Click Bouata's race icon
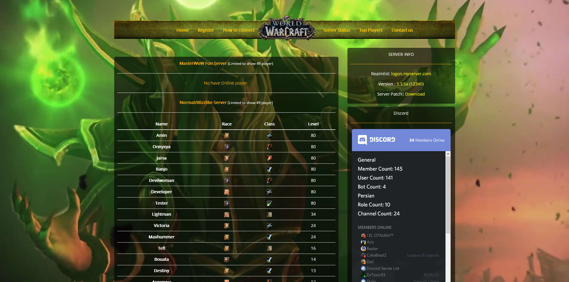The height and width of the screenshot is (282, 569). coord(227,260)
